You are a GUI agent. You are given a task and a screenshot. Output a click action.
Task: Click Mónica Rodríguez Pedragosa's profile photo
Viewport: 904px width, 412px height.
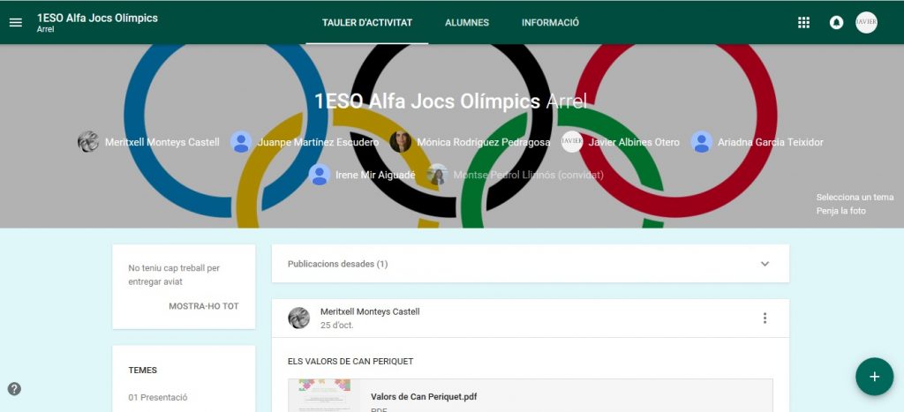coord(400,142)
